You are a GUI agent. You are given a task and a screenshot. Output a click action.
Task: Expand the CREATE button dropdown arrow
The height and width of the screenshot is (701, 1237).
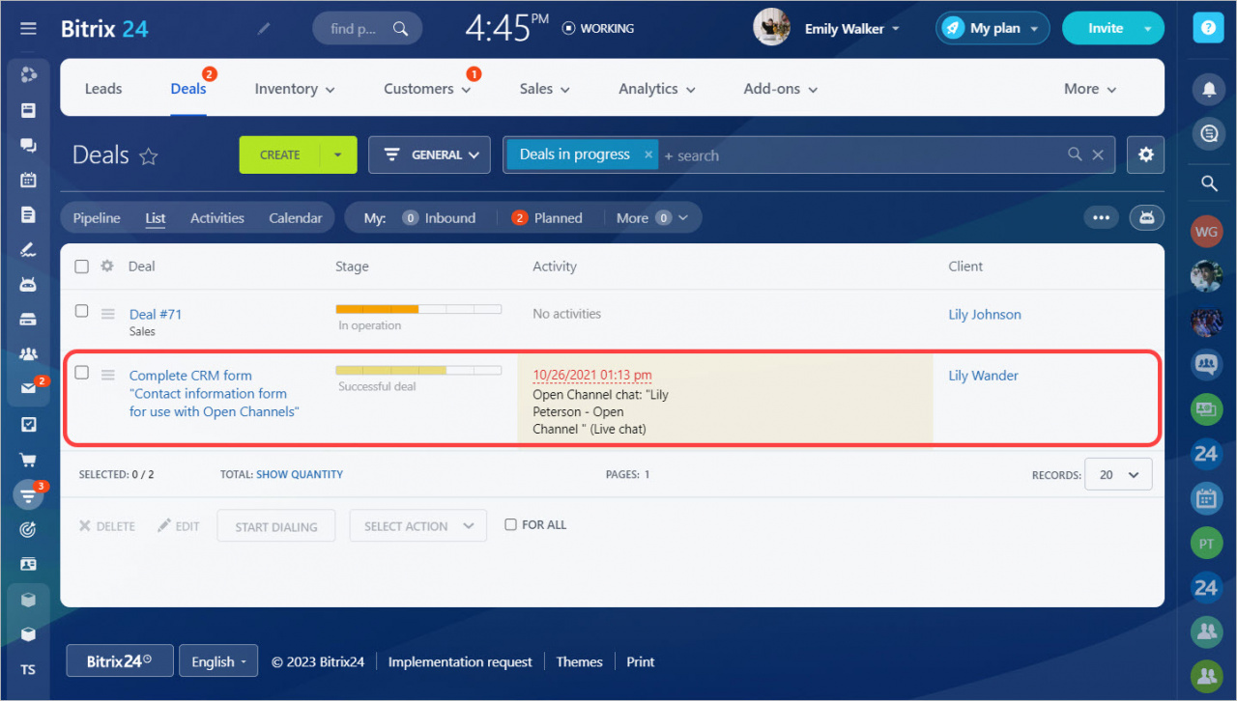tap(338, 154)
